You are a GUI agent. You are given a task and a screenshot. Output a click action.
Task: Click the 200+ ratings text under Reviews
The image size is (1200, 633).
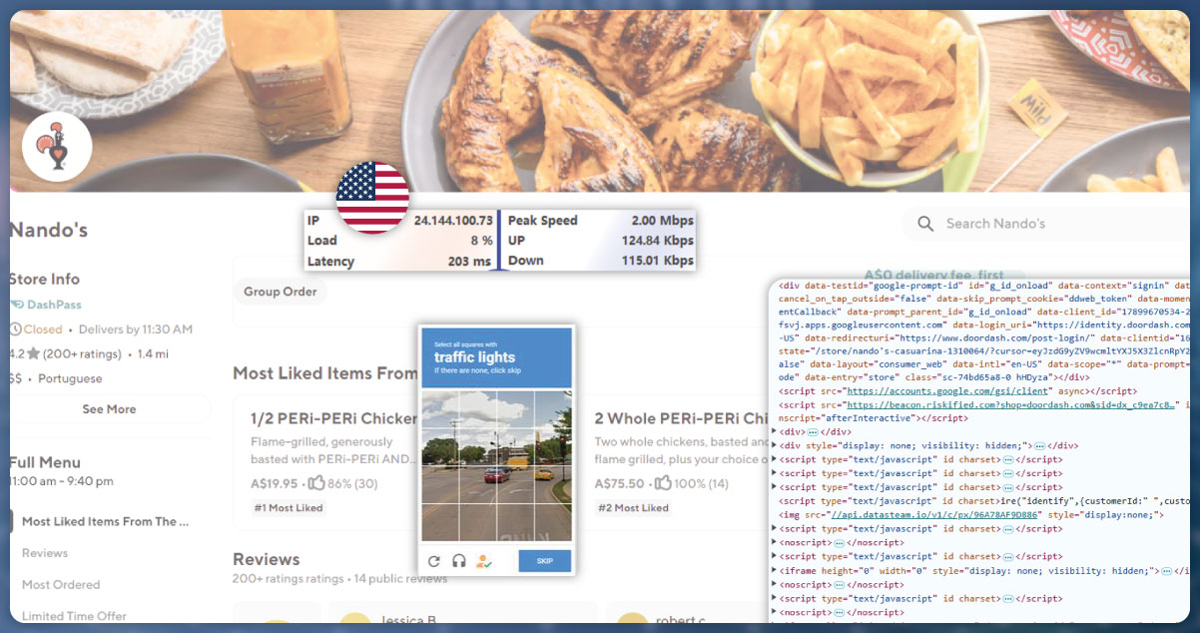click(289, 579)
